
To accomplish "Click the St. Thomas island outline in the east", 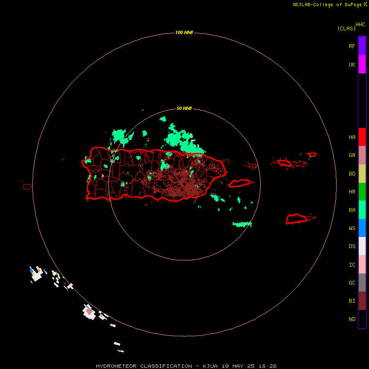I will 285,163.
